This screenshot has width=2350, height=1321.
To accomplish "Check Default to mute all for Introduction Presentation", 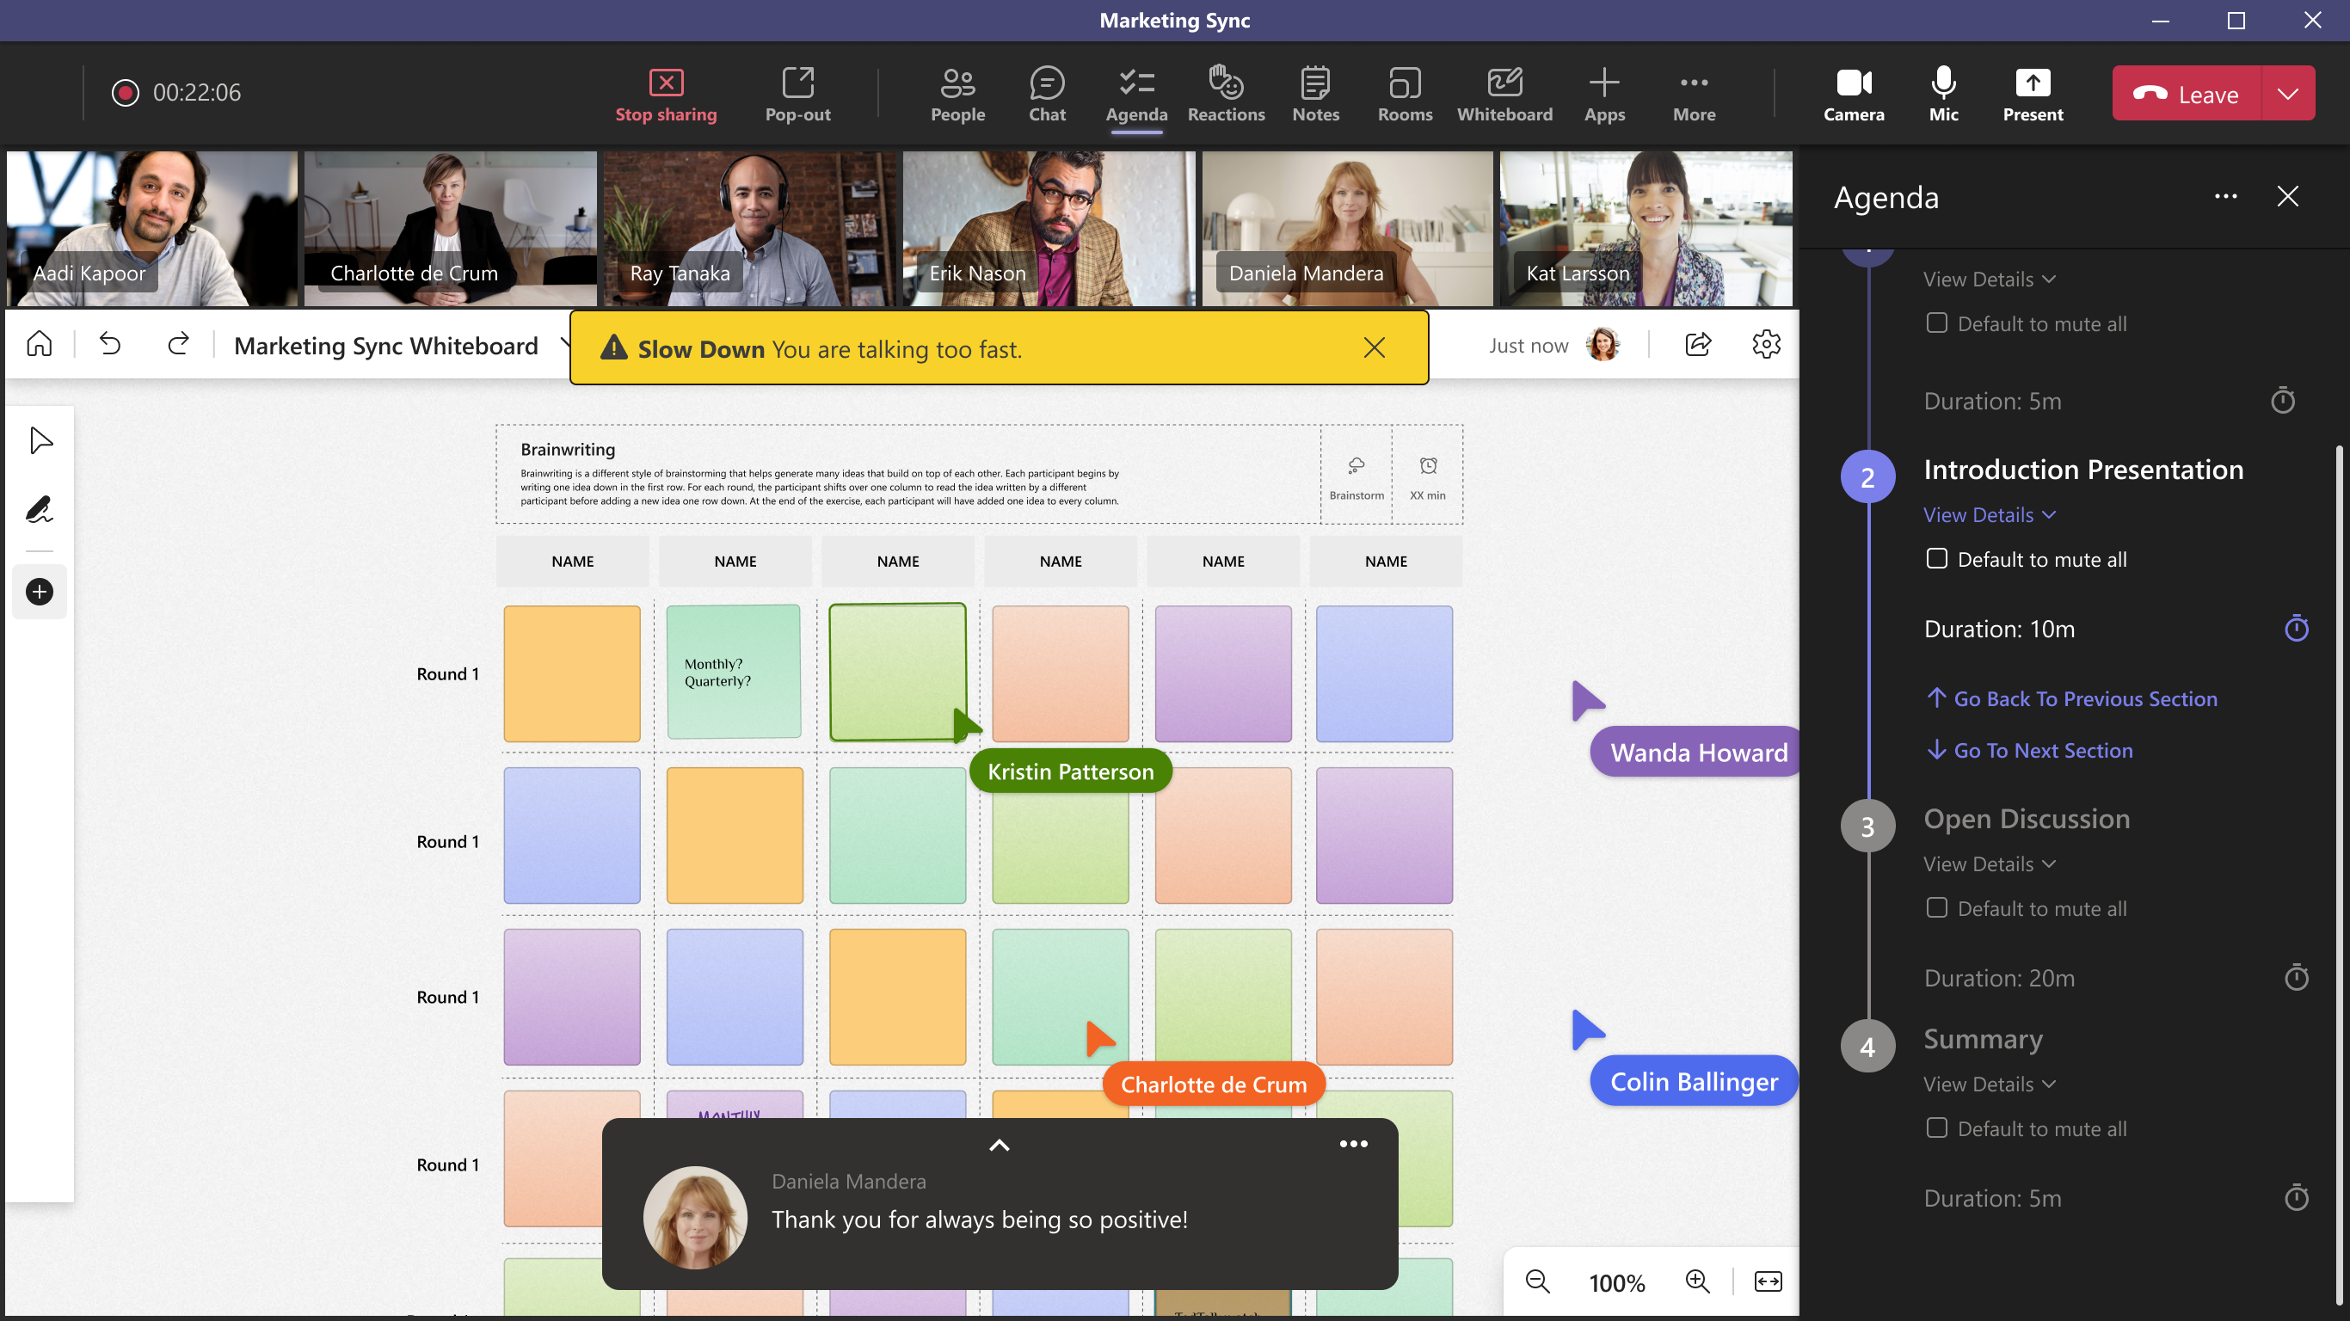I will 1936,558.
